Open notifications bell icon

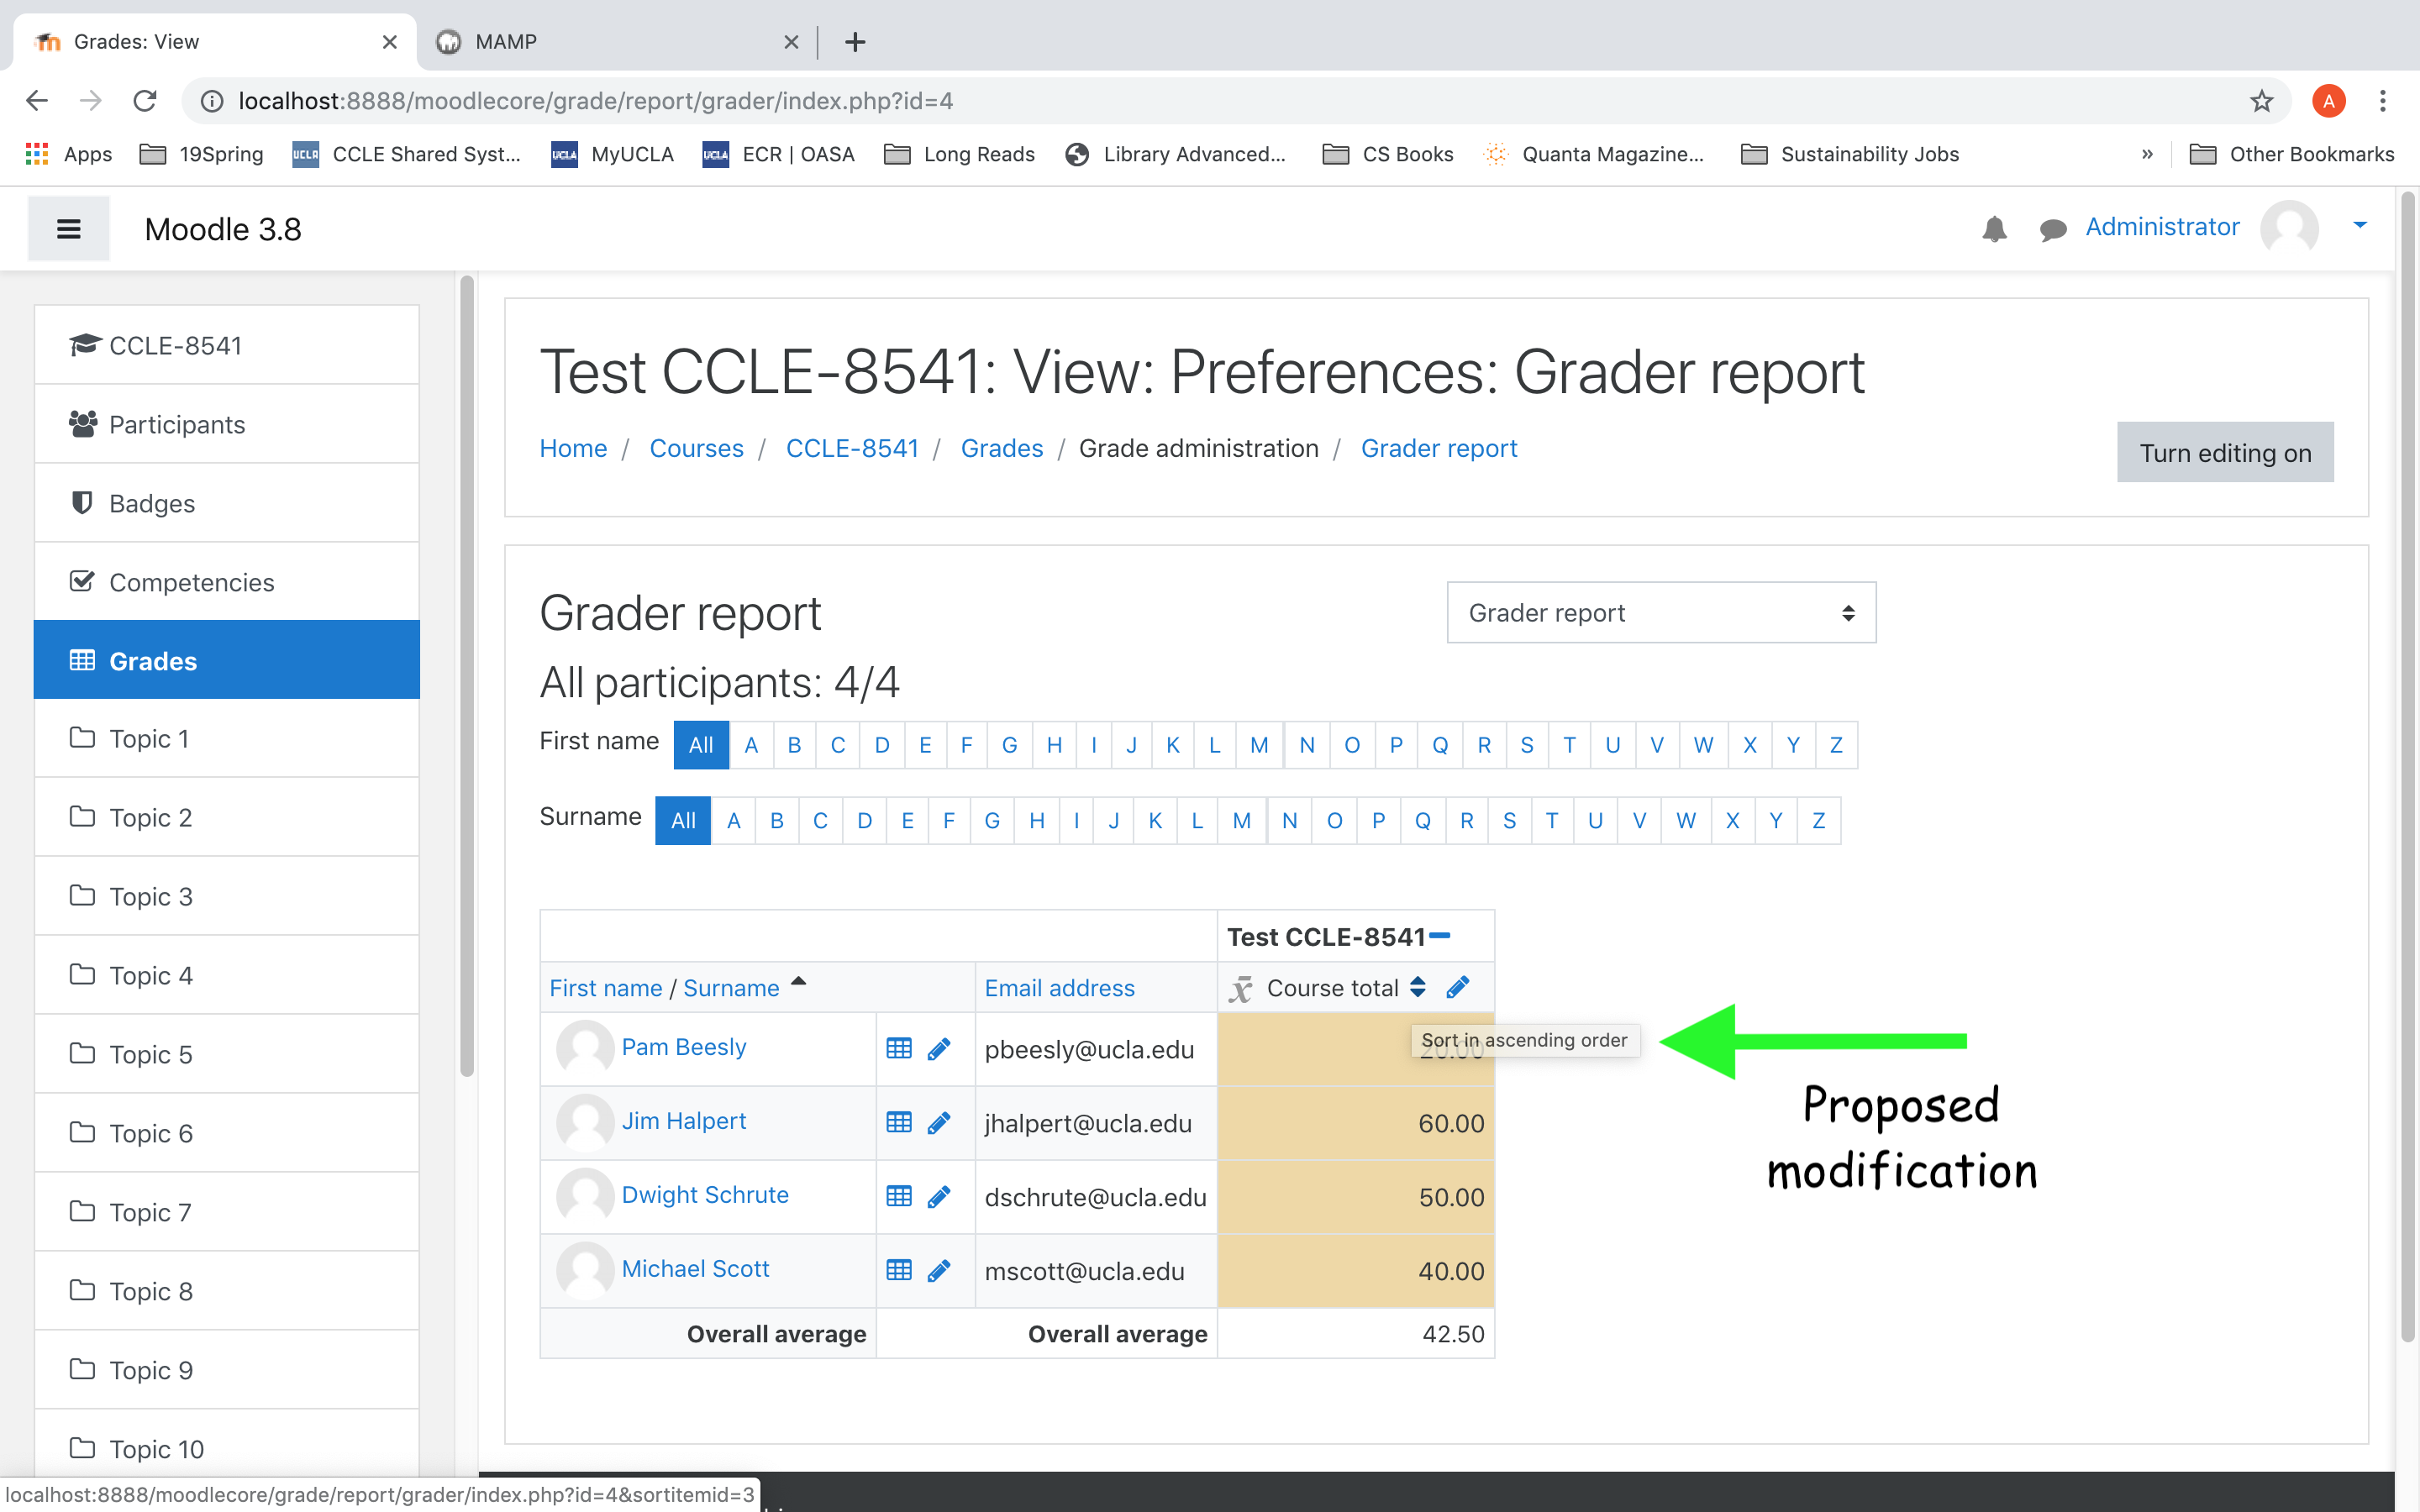(x=1994, y=229)
